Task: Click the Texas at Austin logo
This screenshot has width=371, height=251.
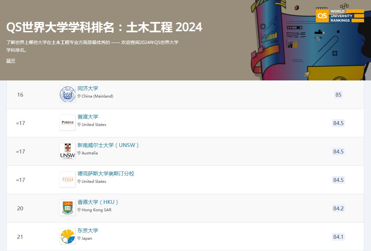Action: click(67, 179)
